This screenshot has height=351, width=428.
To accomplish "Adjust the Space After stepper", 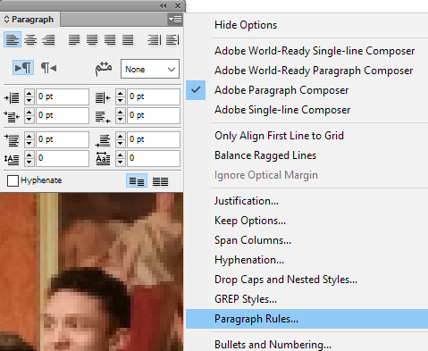I will point(120,139).
